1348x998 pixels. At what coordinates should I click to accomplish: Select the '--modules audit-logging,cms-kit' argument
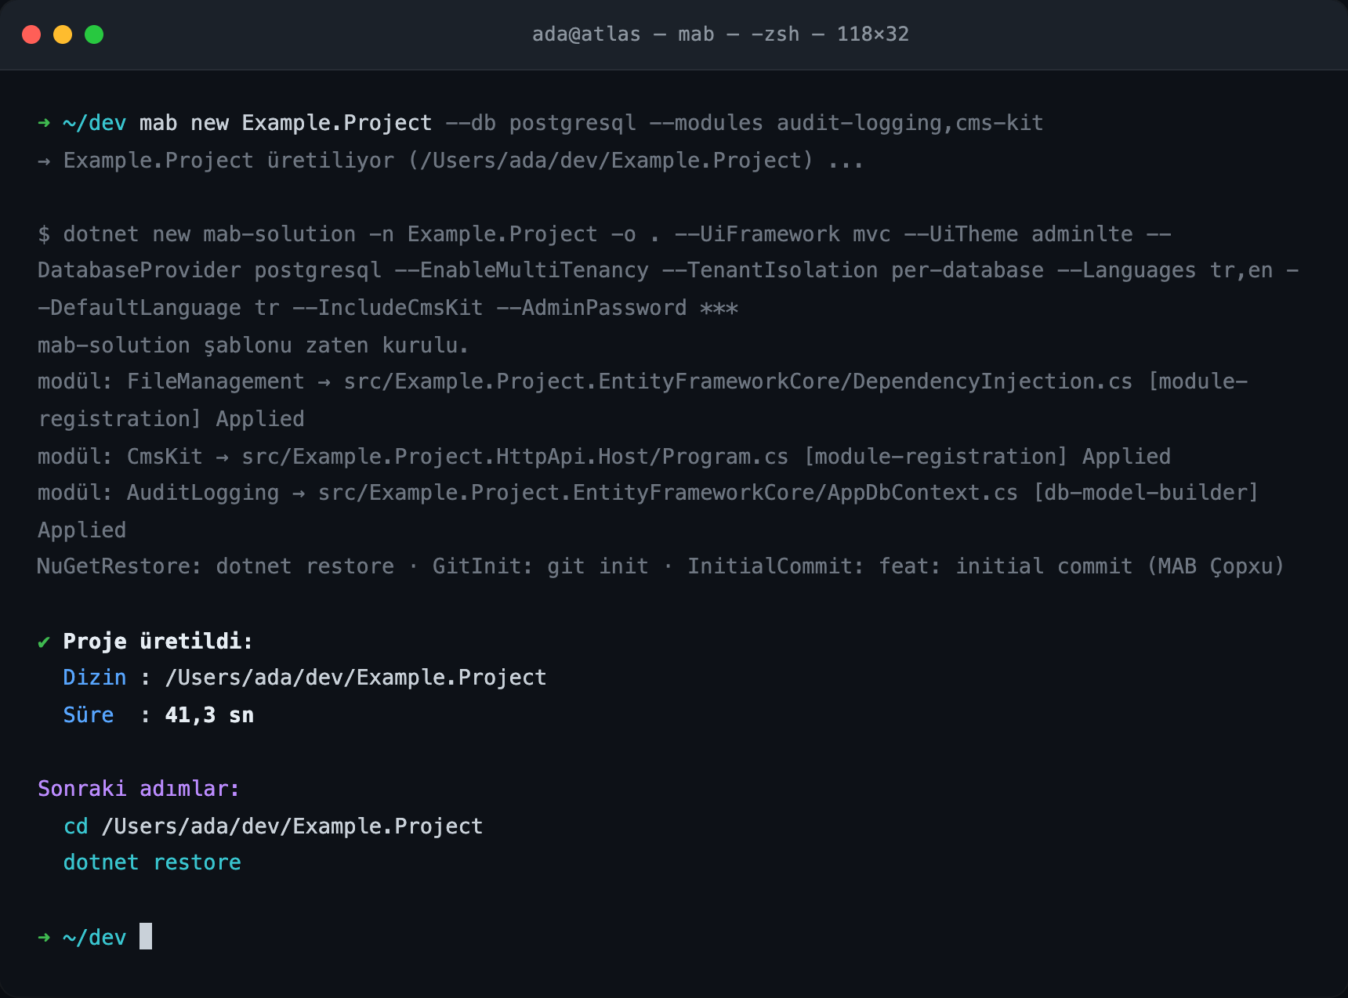click(846, 123)
